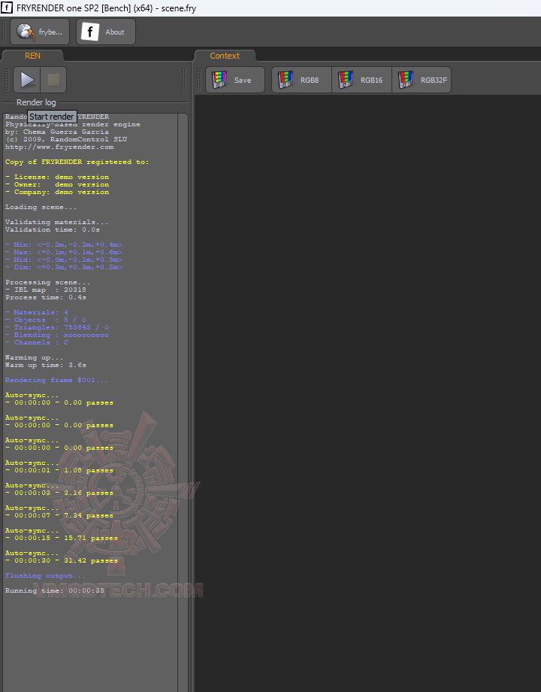Click the 'IBL map : 20318' line

pos(46,290)
